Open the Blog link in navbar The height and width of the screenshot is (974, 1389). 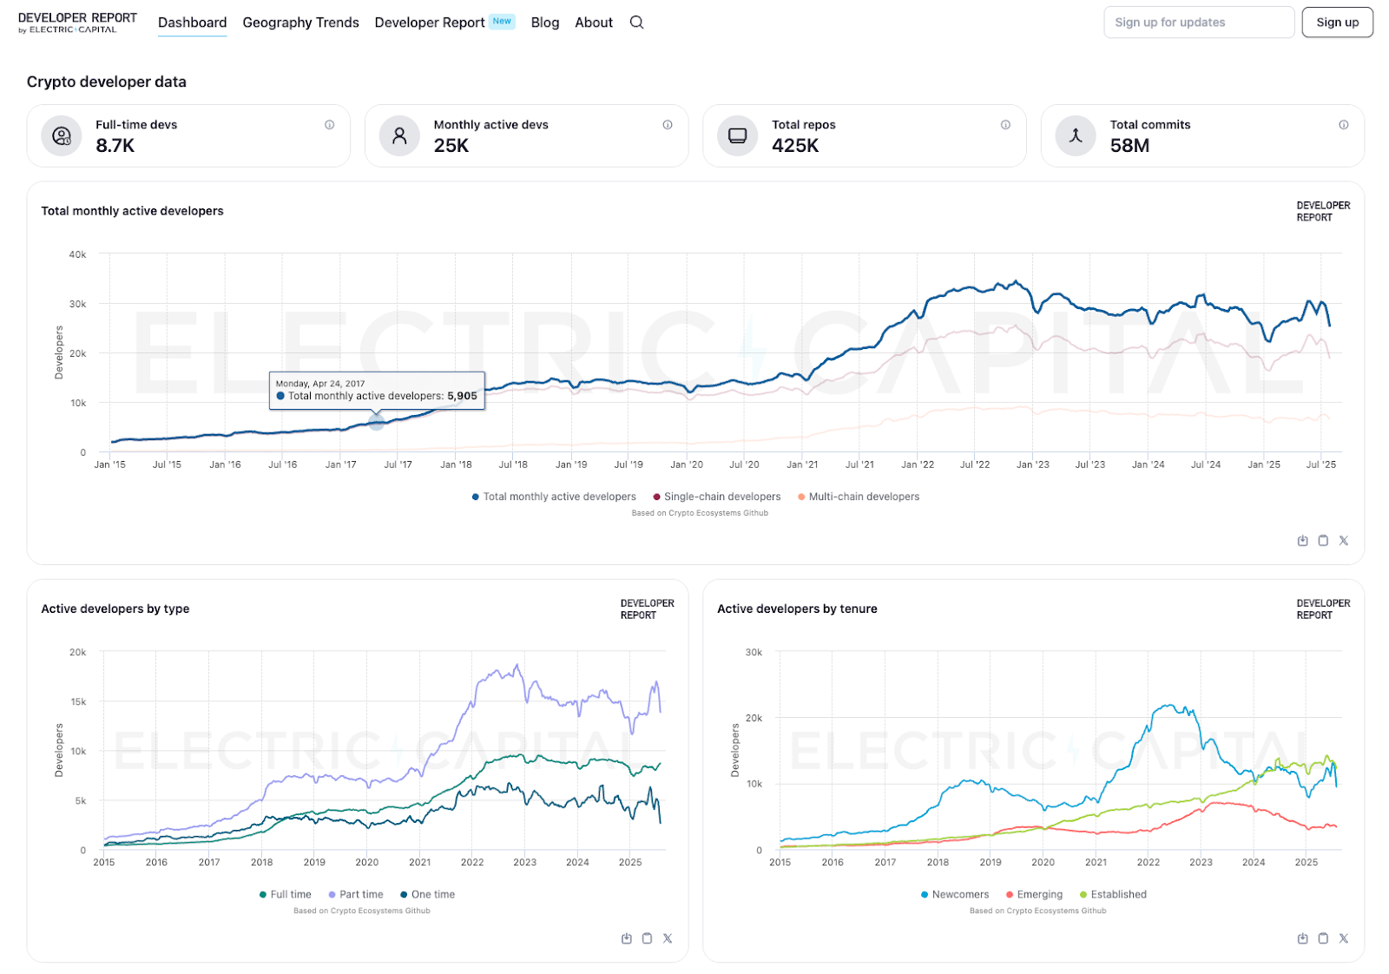coord(544,23)
